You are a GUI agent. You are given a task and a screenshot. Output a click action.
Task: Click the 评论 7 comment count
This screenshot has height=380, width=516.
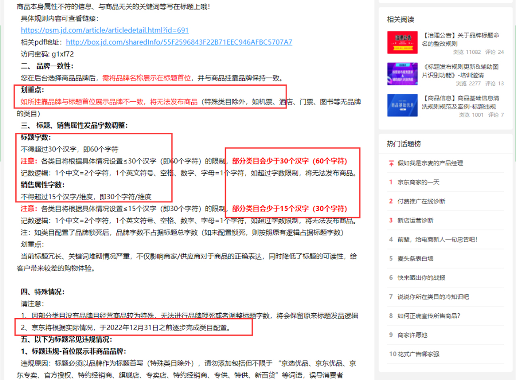(x=496, y=115)
